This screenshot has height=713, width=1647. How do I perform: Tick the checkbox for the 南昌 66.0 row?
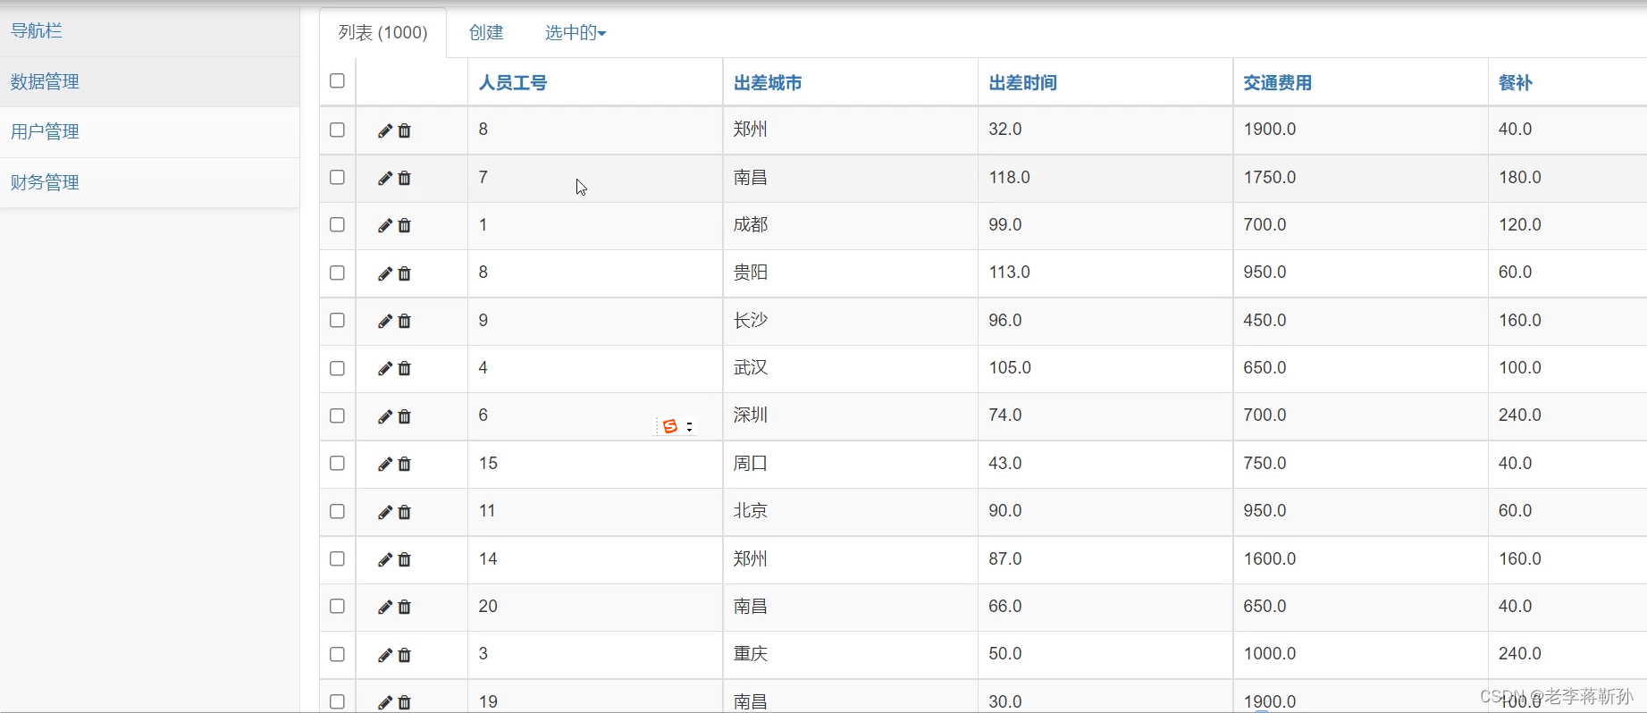pyautogui.click(x=337, y=606)
